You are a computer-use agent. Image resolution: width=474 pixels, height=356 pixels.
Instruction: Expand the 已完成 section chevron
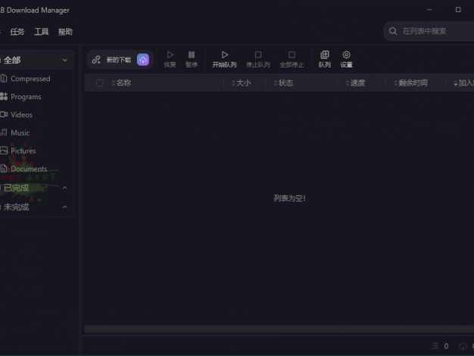64,188
